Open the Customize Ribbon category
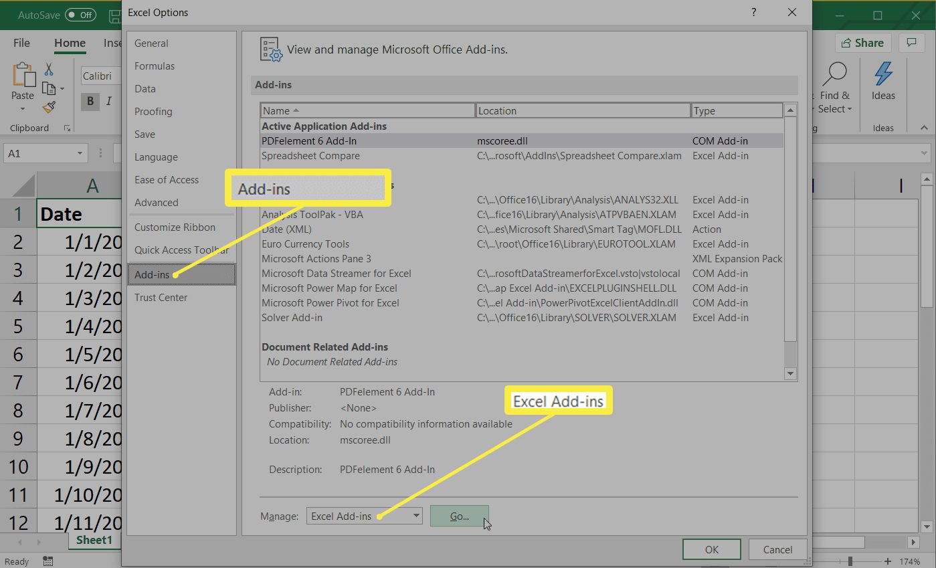The image size is (936, 568). (181, 227)
